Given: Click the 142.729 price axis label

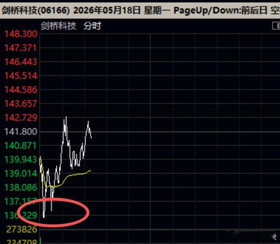Looking at the screenshot, I should coord(21,118).
